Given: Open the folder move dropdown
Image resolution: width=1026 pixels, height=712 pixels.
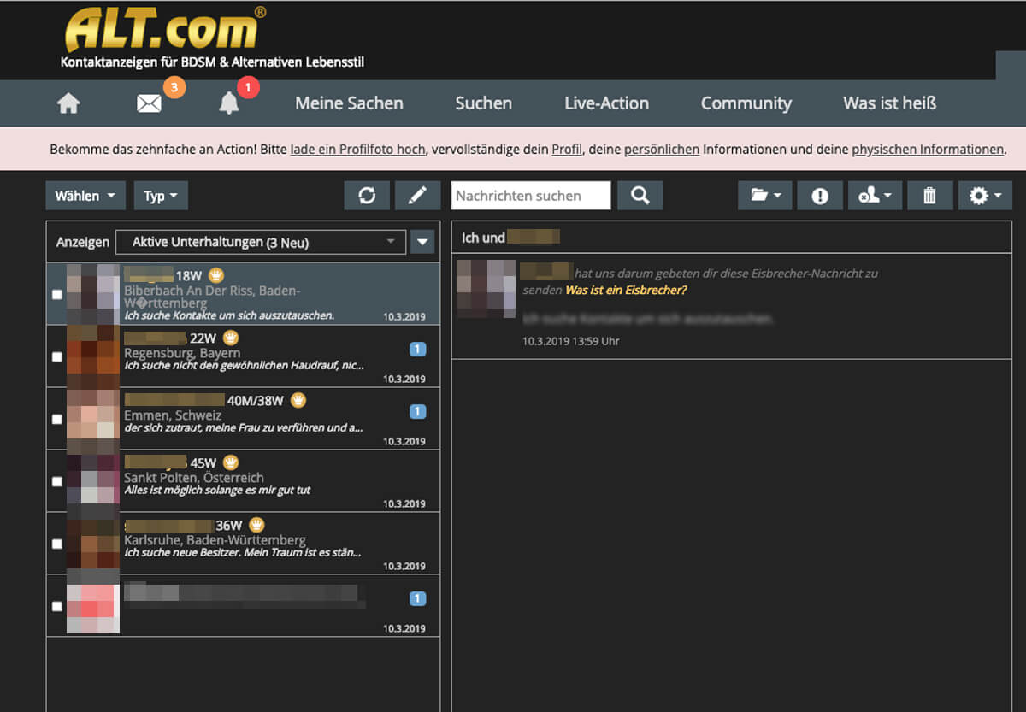Looking at the screenshot, I should [x=765, y=196].
